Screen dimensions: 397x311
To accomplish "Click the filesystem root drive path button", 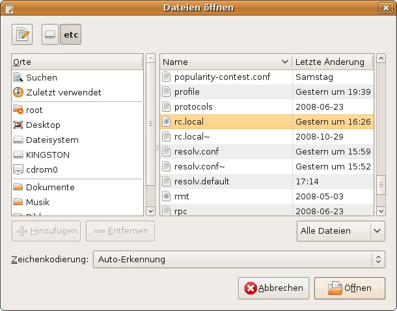I will click(50, 35).
